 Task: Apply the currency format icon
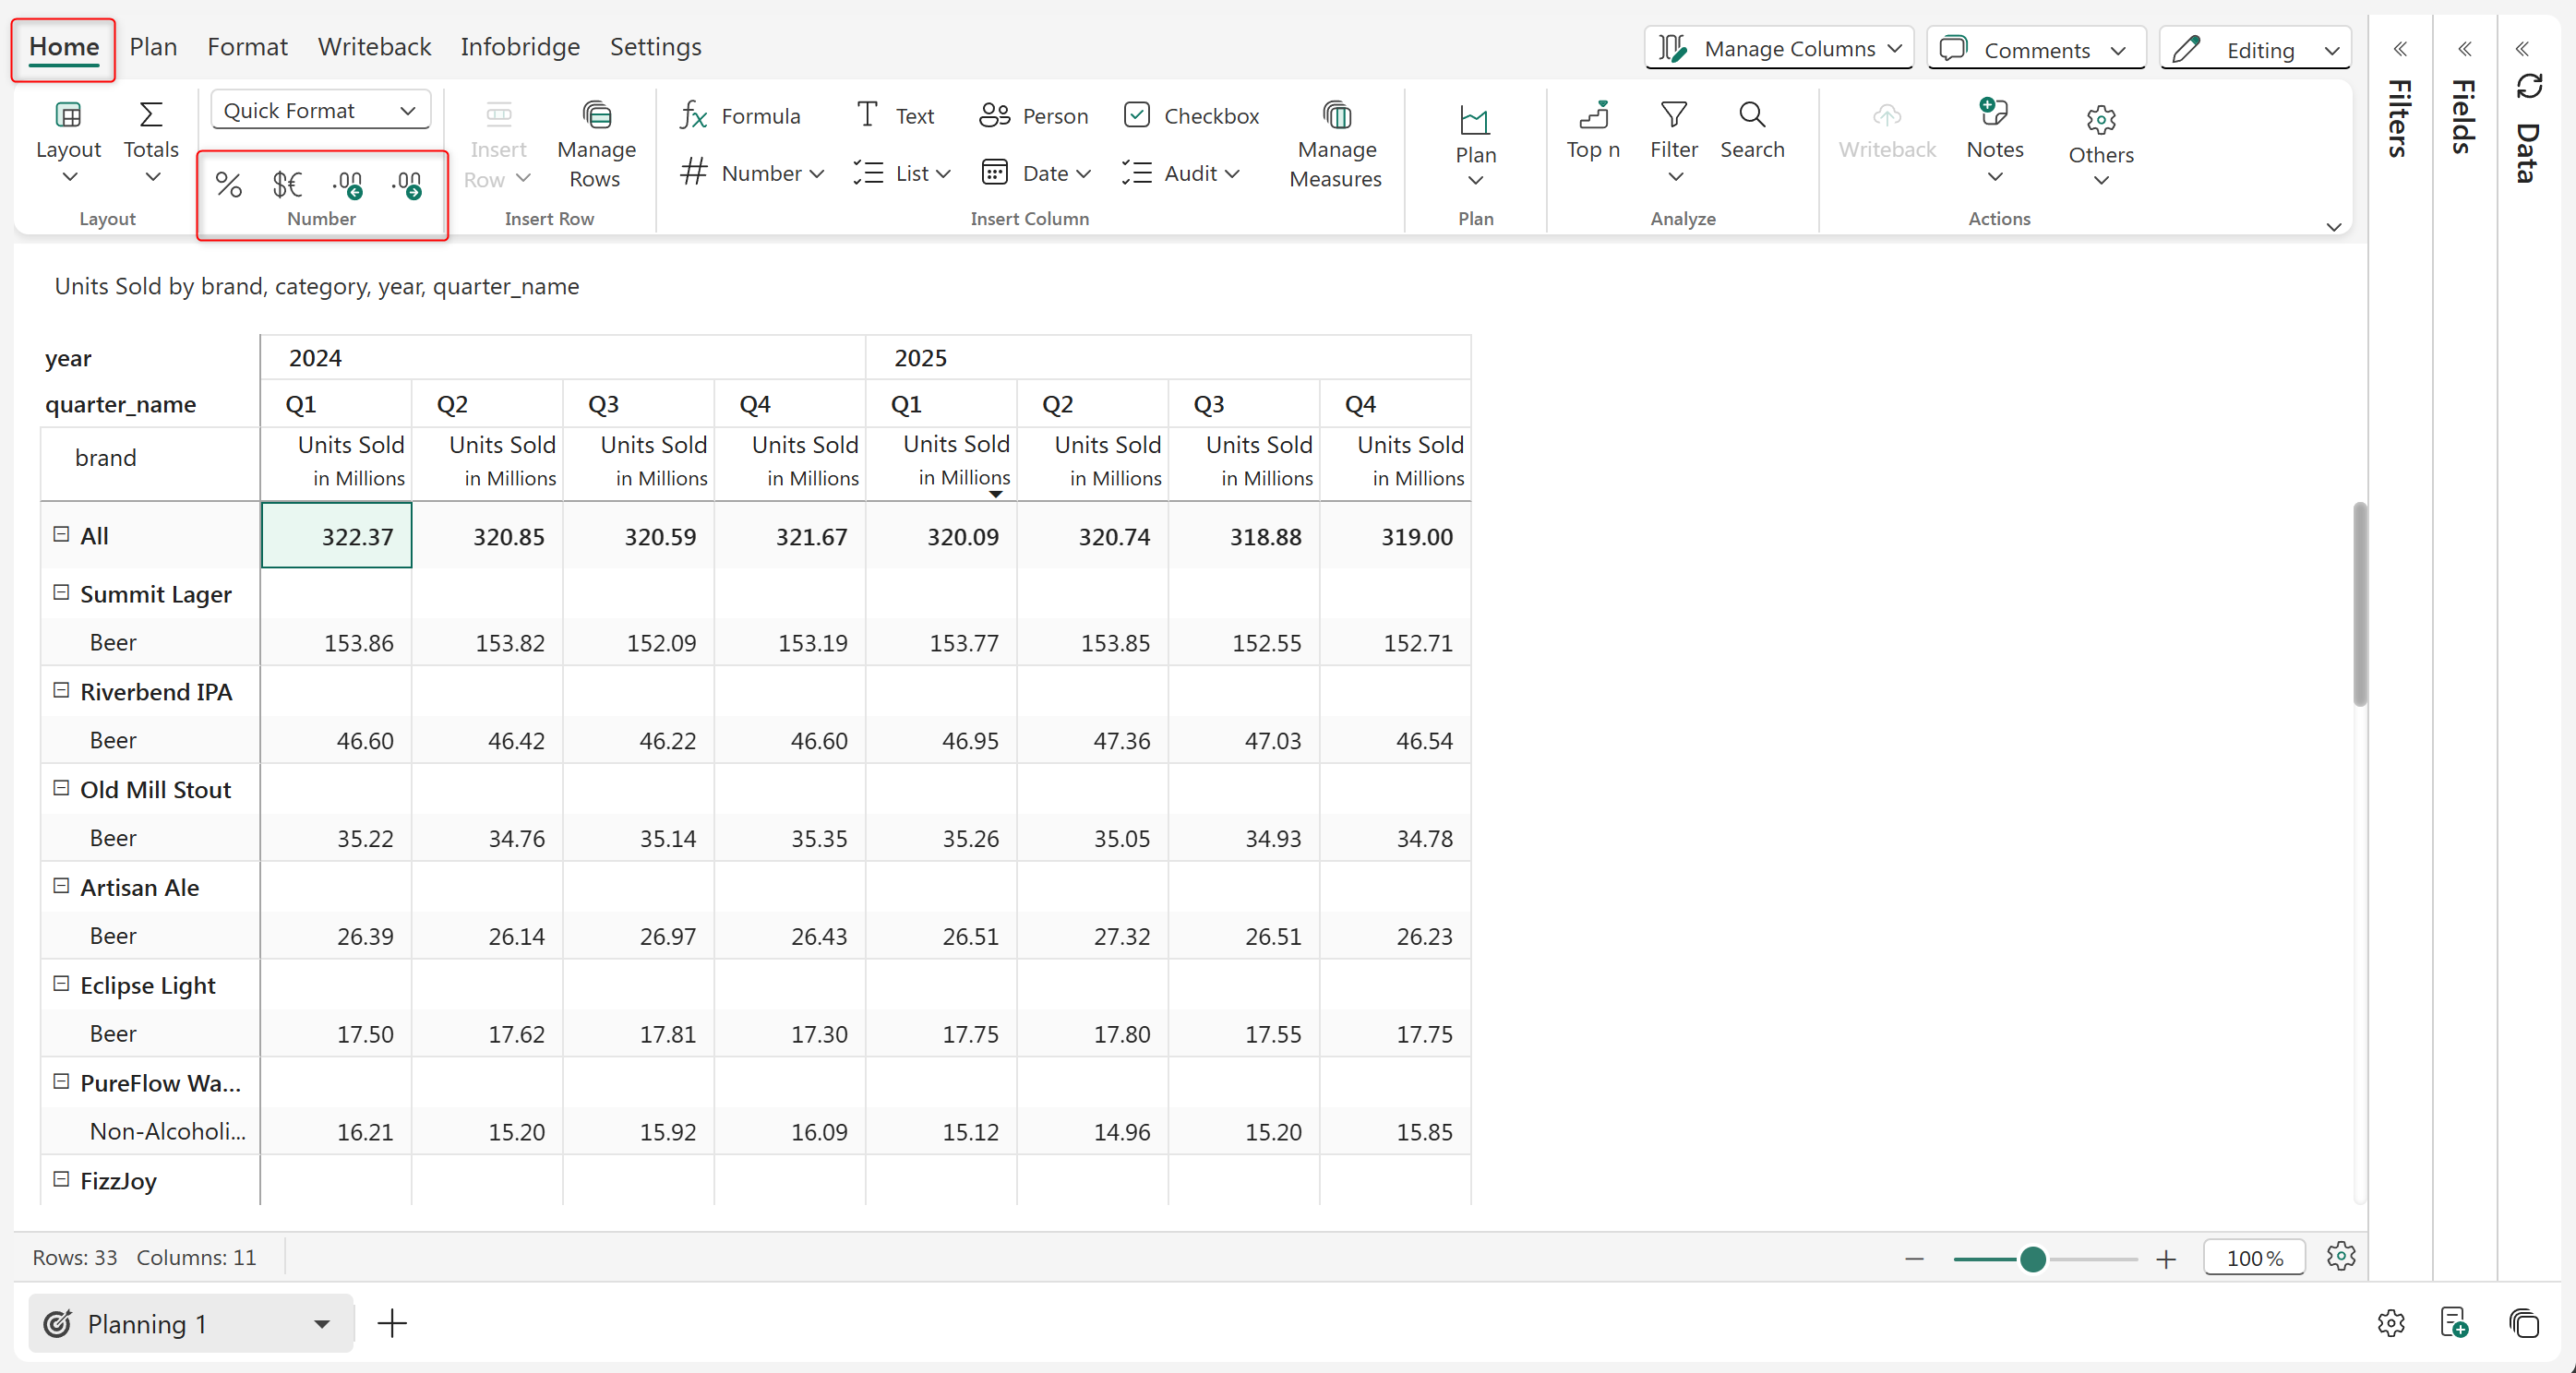pyautogui.click(x=287, y=184)
